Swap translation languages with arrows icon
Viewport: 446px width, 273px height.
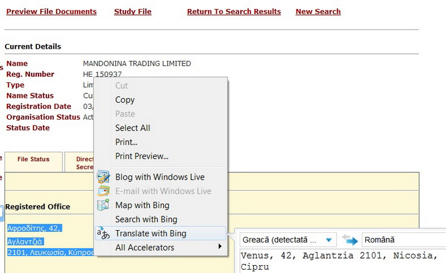[x=350, y=240]
